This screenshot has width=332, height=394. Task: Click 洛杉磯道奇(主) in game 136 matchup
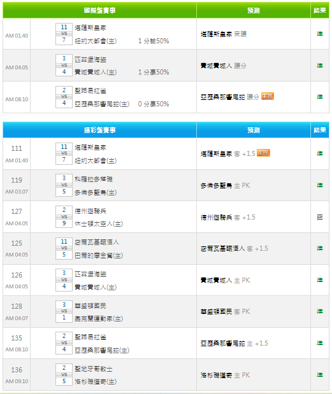(x=96, y=382)
